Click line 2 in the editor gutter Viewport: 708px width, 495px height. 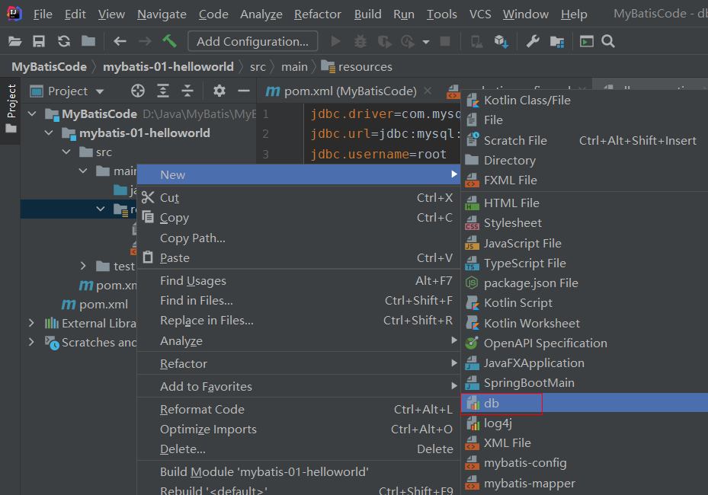(265, 134)
